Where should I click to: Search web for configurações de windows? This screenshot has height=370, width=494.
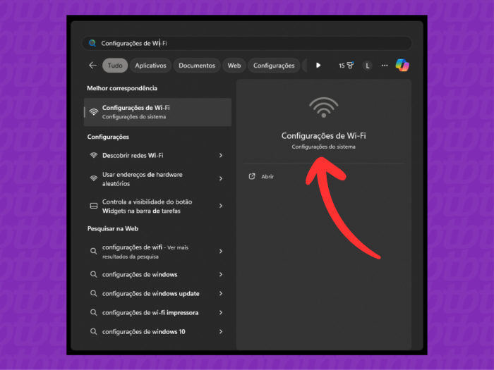tap(157, 274)
